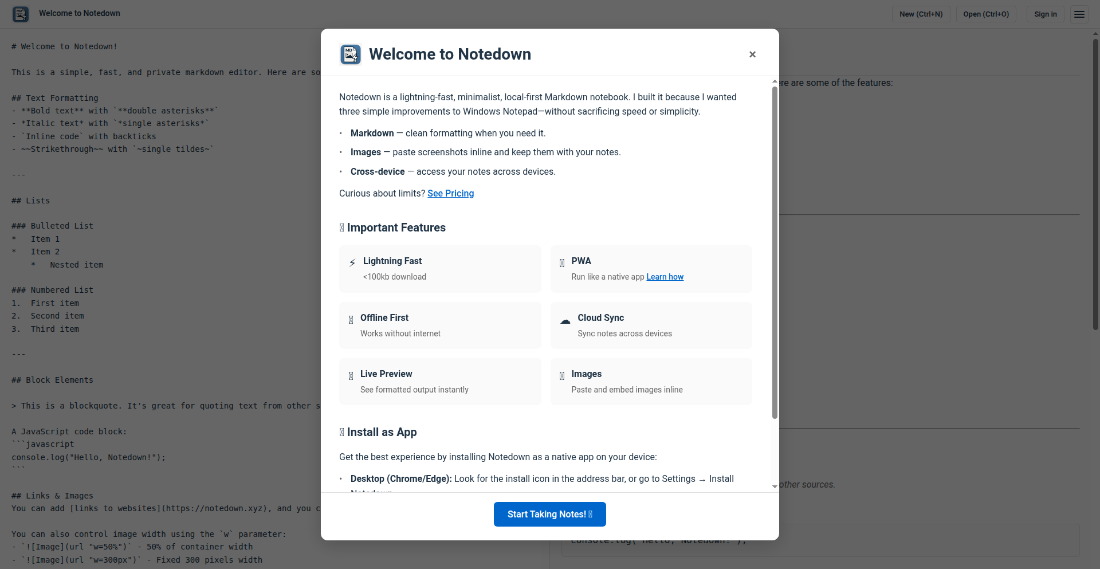Click the cloud icon on the Cloud Sync card
This screenshot has width=1100, height=569.
(x=565, y=321)
